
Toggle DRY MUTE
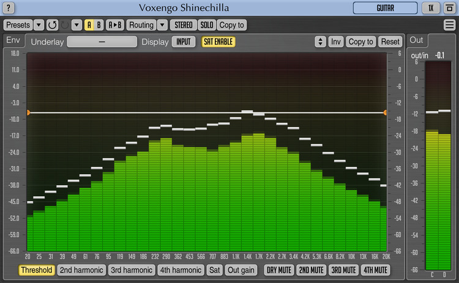(279, 270)
